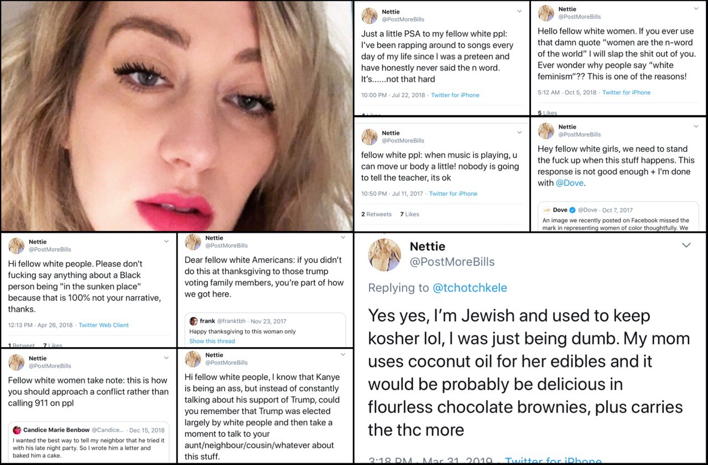Click Show this thread link
The width and height of the screenshot is (708, 465).
(212, 341)
